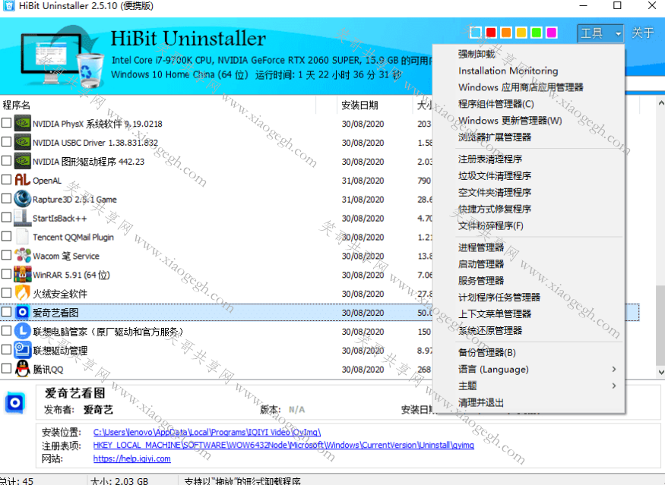Tick the checkbox for NVIDIA PhysX 系统软件
The height and width of the screenshot is (485, 665).
(x=6, y=123)
